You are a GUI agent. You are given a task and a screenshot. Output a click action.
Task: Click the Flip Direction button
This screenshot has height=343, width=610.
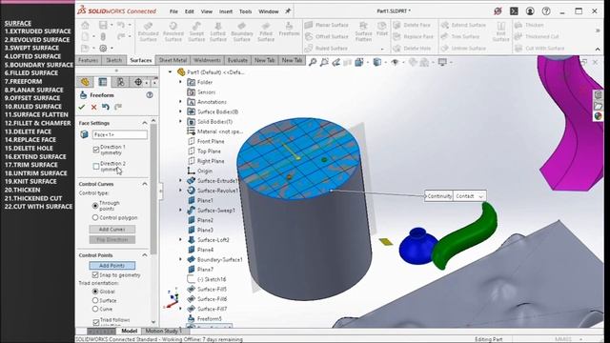tap(112, 239)
